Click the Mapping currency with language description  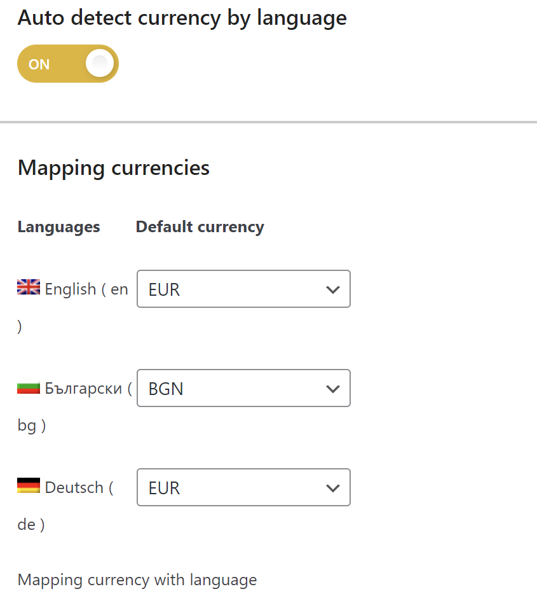[137, 580]
